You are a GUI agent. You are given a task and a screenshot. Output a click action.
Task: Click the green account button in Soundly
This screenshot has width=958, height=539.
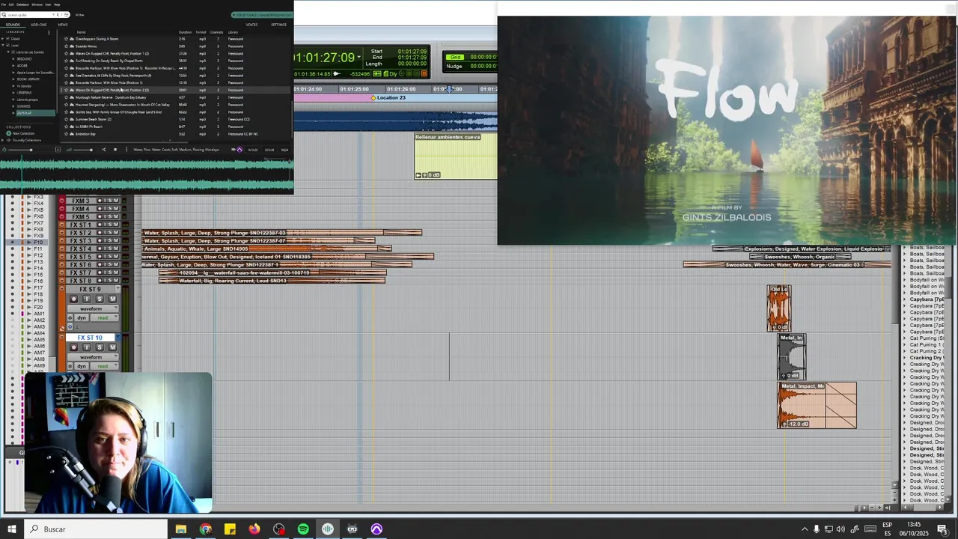(262, 15)
